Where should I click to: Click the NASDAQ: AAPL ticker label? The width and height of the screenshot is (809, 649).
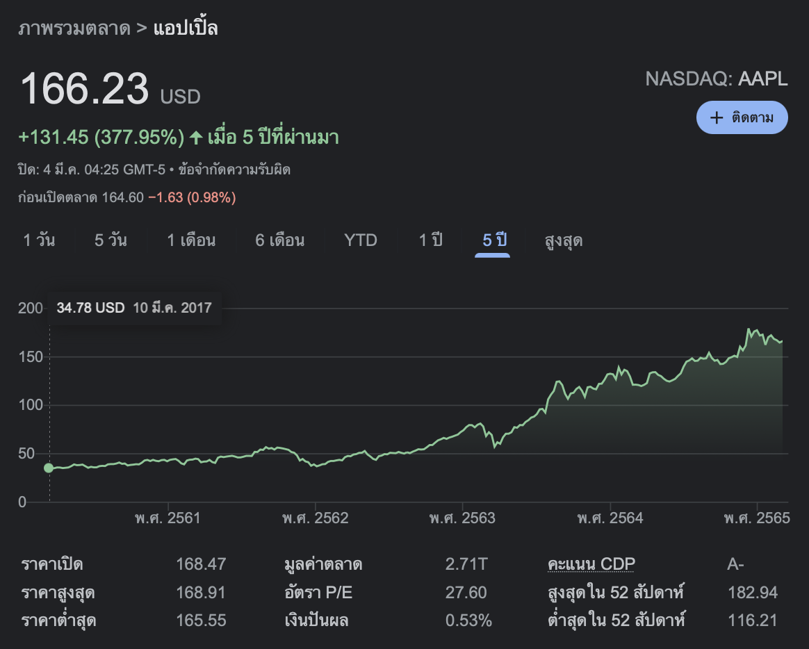click(x=717, y=79)
